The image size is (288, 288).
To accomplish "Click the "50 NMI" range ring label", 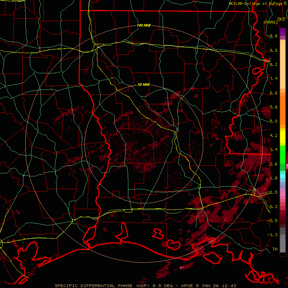I will [x=144, y=85].
